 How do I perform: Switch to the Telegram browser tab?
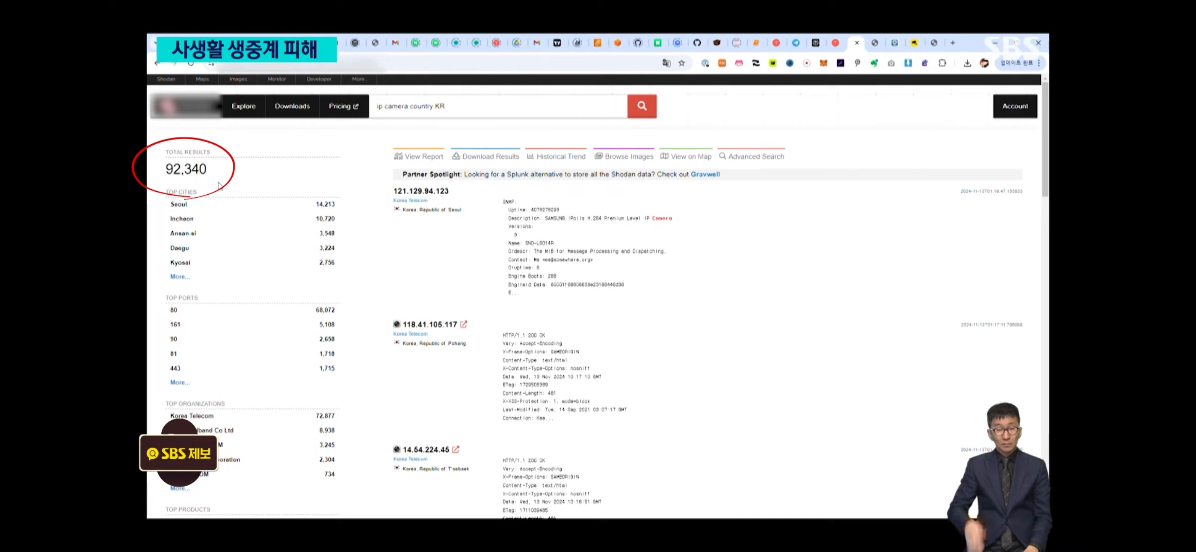coord(796,43)
